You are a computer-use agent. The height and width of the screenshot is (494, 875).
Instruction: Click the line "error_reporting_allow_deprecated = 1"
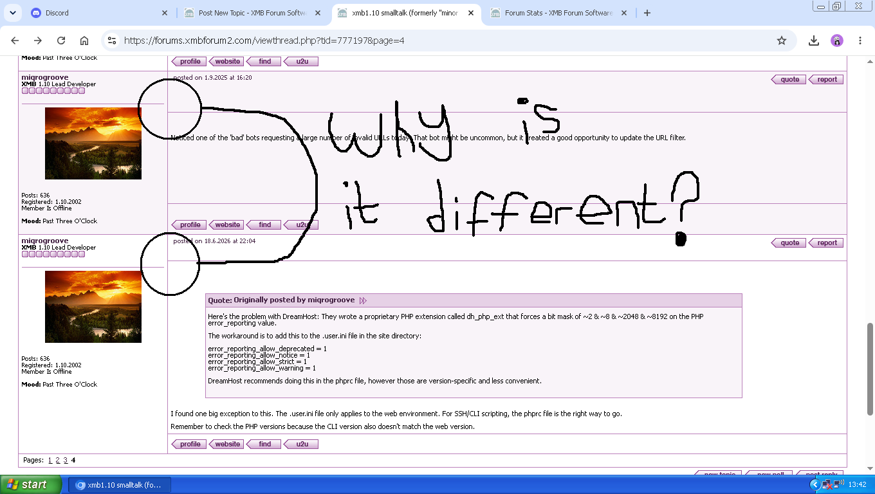[x=267, y=349]
